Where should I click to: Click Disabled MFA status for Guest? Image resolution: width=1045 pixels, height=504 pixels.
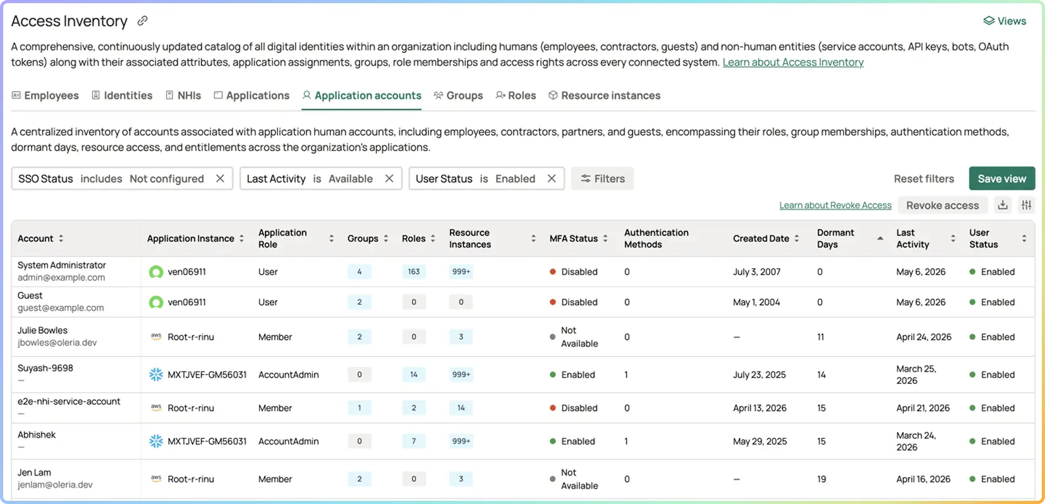(x=574, y=302)
